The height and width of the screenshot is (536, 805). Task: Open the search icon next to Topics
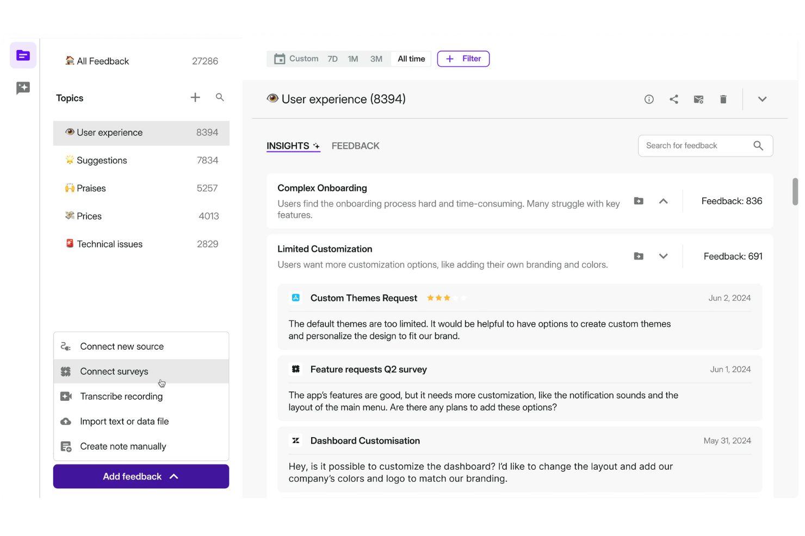(220, 97)
